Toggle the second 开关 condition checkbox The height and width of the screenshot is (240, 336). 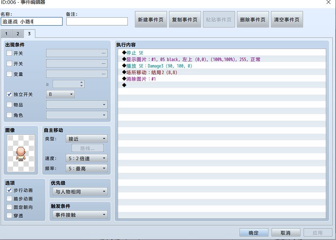click(x=9, y=64)
